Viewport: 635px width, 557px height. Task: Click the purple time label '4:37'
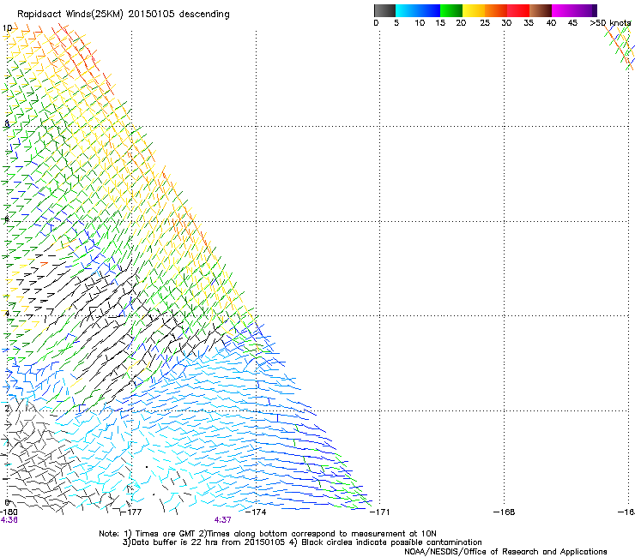click(223, 520)
